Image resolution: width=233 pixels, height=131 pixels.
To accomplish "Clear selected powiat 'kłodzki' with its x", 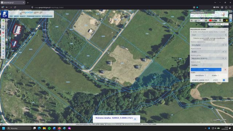I will pyautogui.click(x=223, y=52).
